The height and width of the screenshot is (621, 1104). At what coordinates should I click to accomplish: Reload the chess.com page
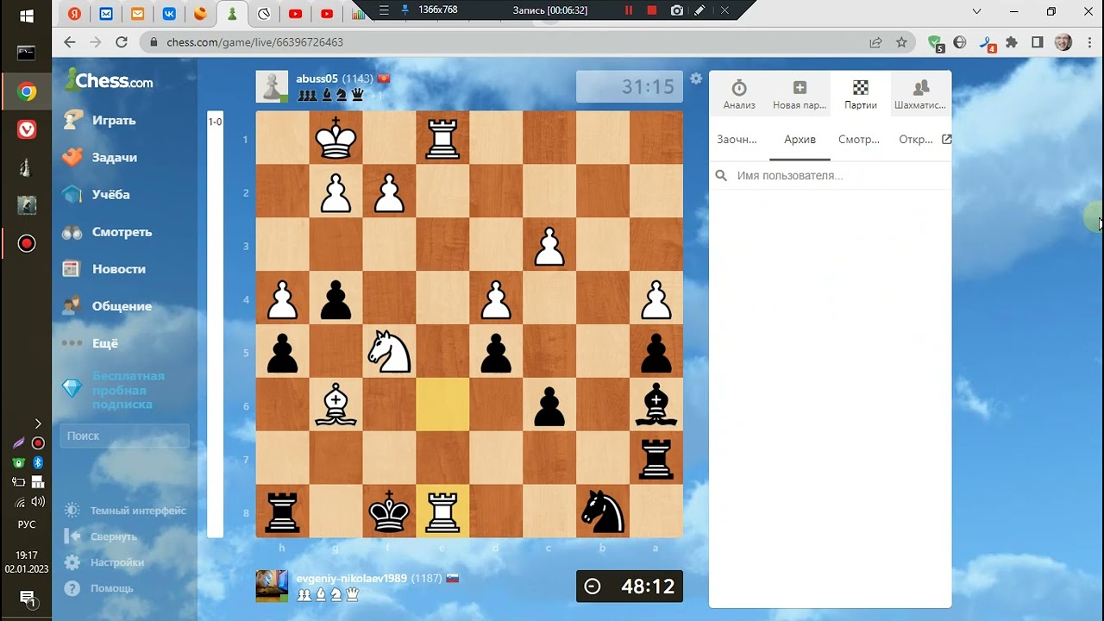point(122,41)
